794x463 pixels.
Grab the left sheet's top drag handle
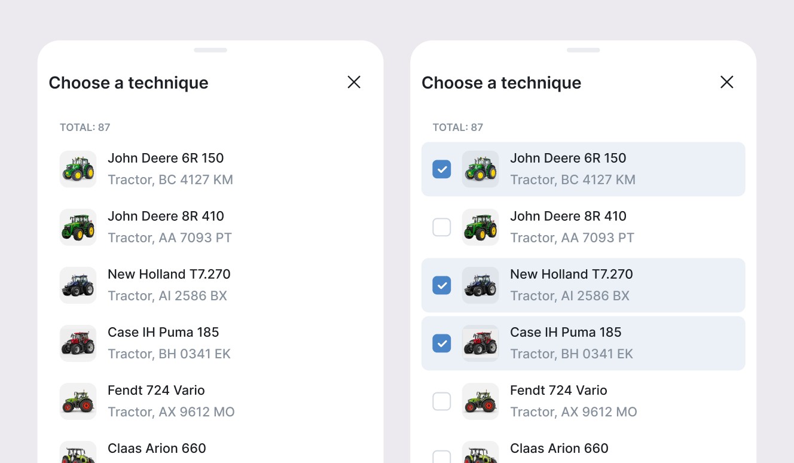pos(210,50)
